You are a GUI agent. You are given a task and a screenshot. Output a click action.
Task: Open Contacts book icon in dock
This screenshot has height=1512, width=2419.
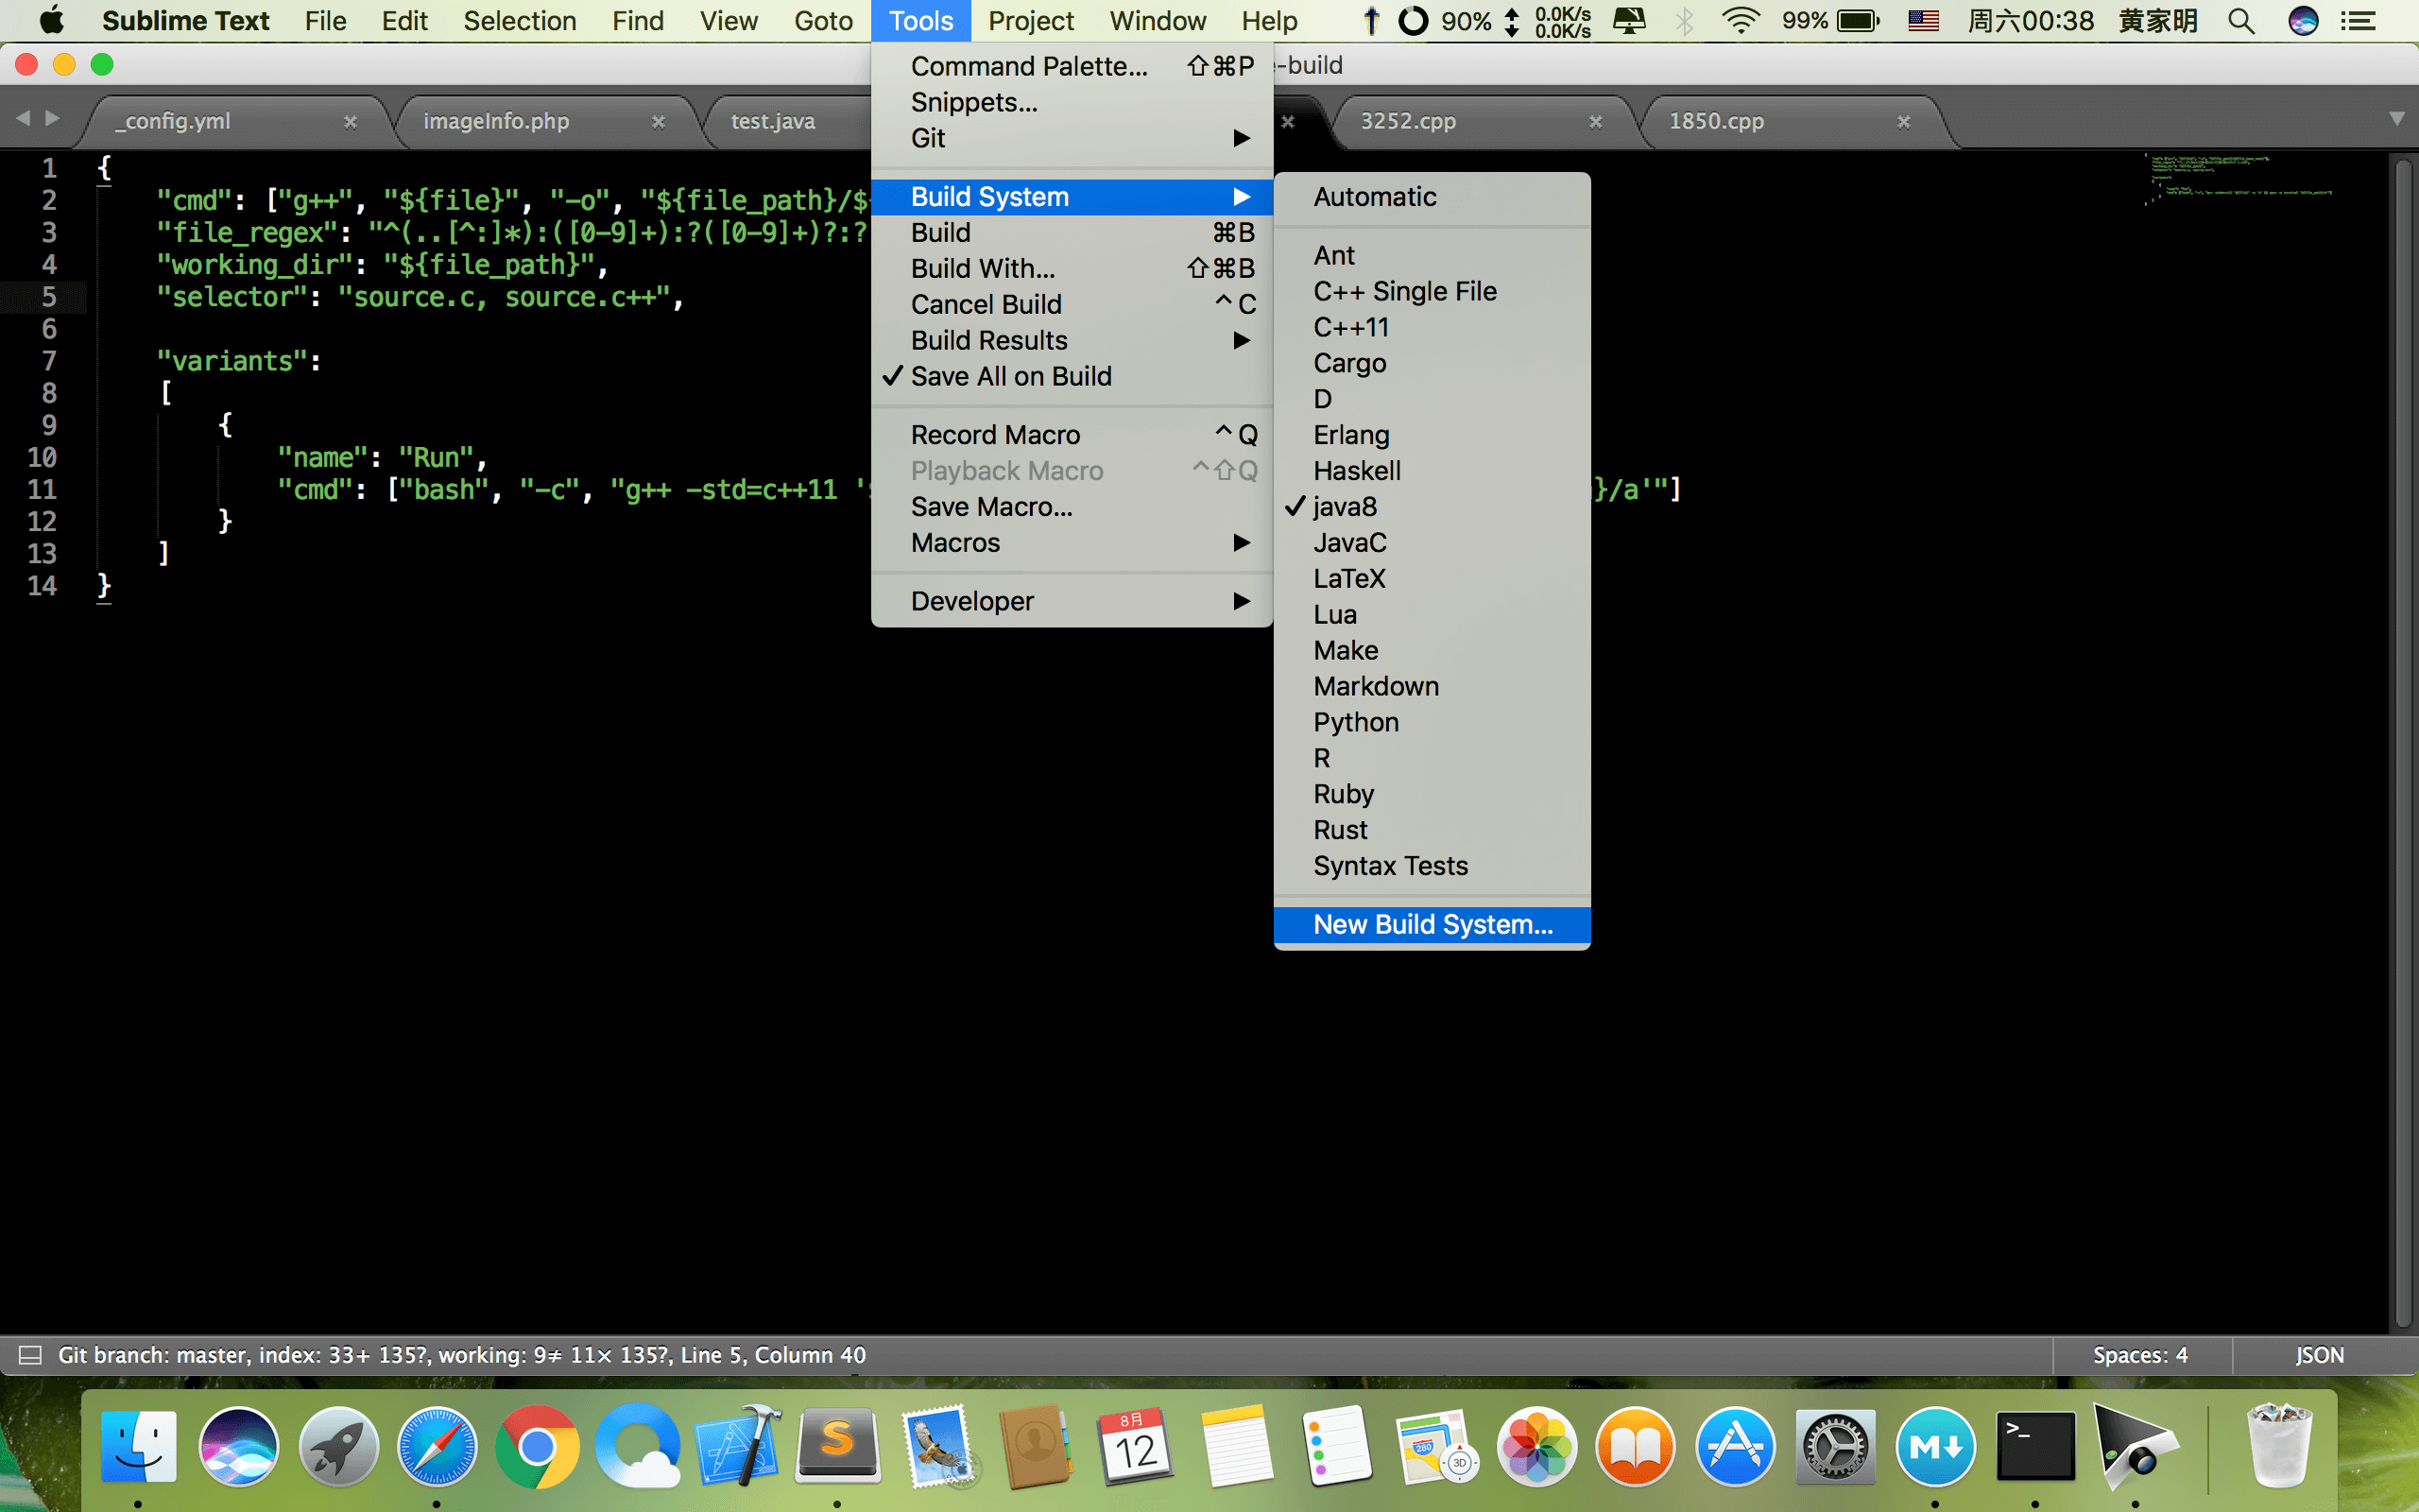point(1037,1446)
